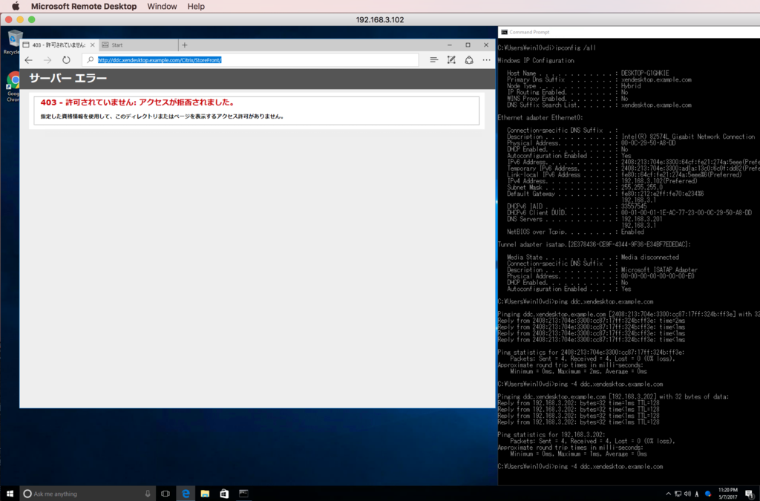The image size is (760, 501).
Task: Click the Cortana microphone icon
Action: click(x=148, y=494)
